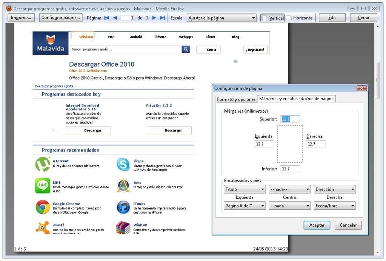Click the iTunes icon
Viewport: 386px width, 261px height.
click(x=123, y=207)
